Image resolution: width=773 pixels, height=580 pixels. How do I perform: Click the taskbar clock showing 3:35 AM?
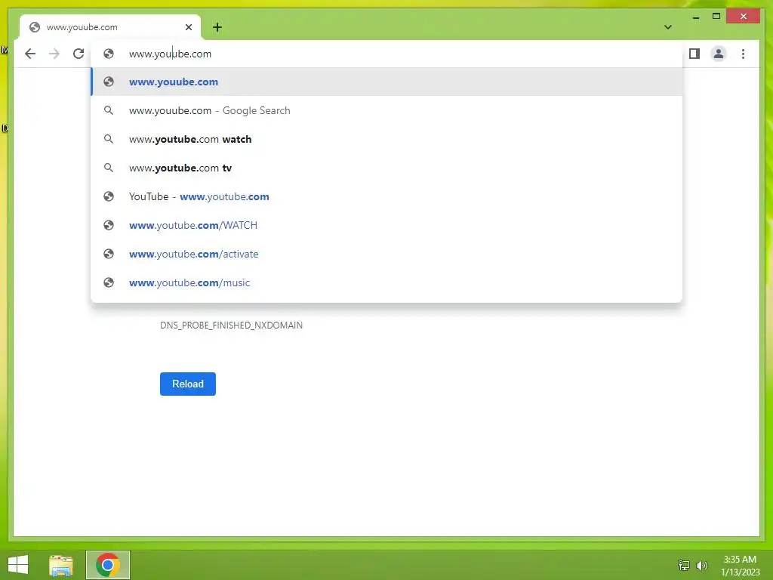[740, 566]
